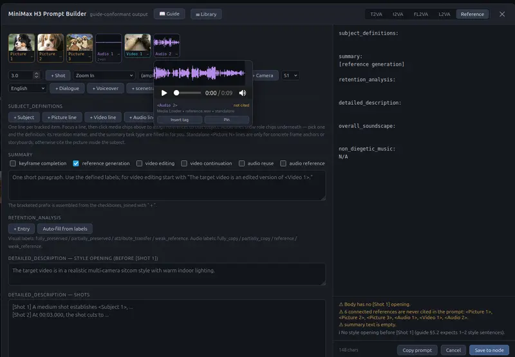Add an Audio line
The image size is (515, 357).
[139, 117]
